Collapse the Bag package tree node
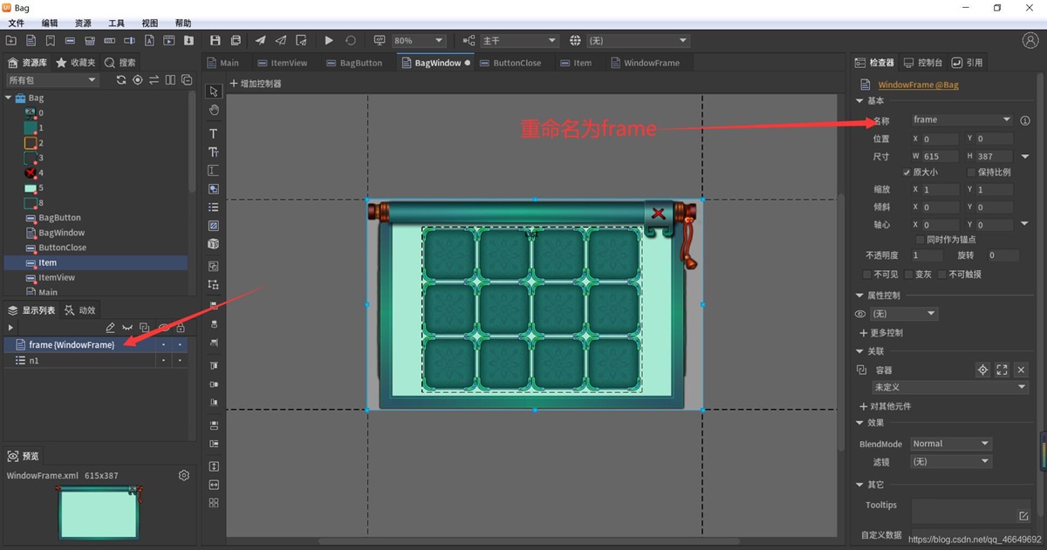Image resolution: width=1047 pixels, height=550 pixels. (9, 98)
